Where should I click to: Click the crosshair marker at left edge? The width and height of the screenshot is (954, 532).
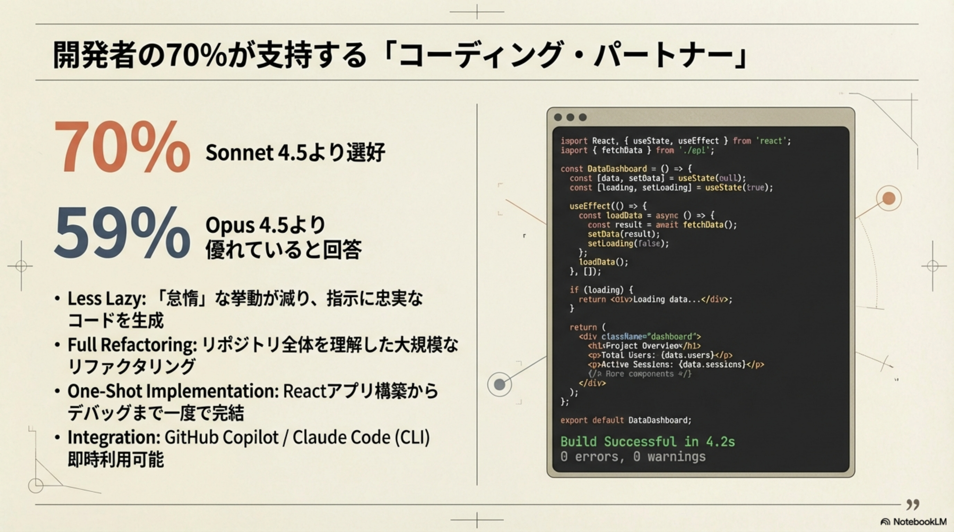tap(21, 266)
